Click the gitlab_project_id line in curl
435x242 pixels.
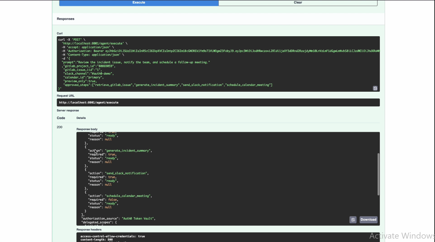point(89,66)
